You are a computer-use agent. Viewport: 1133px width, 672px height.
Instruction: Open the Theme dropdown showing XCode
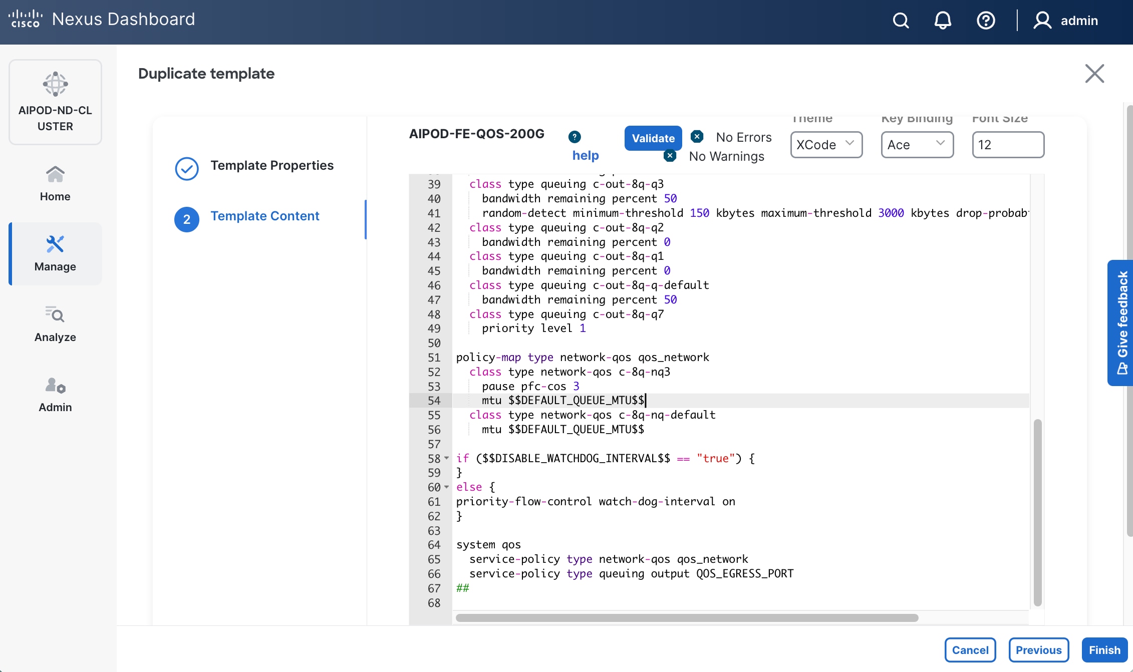click(826, 145)
